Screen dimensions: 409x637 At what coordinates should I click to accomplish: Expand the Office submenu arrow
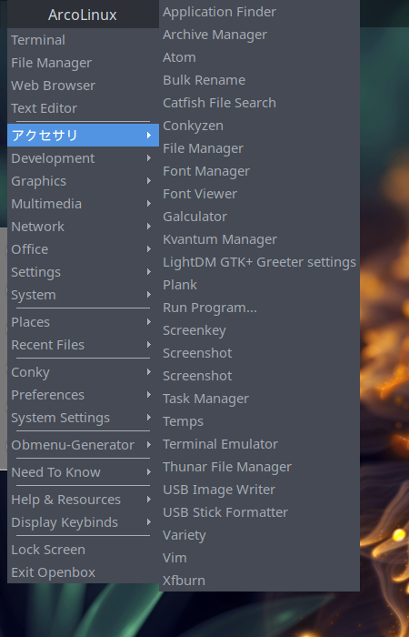(149, 249)
